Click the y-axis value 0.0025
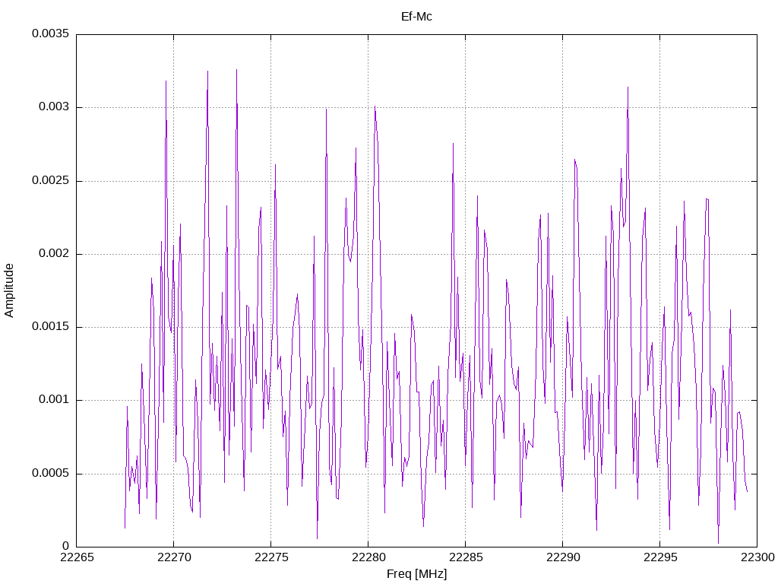Screen dimensions: 778x584 51,180
